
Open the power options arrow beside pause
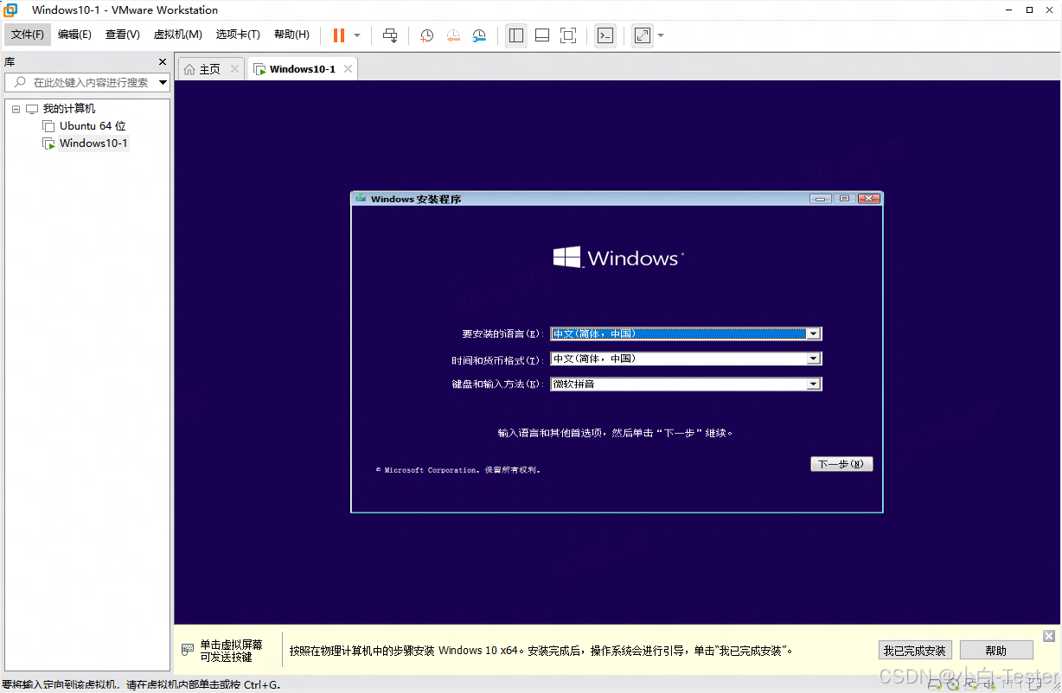pyautogui.click(x=357, y=35)
